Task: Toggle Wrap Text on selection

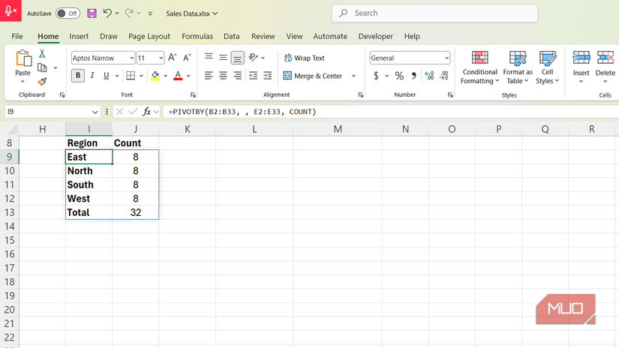Action: 304,58
